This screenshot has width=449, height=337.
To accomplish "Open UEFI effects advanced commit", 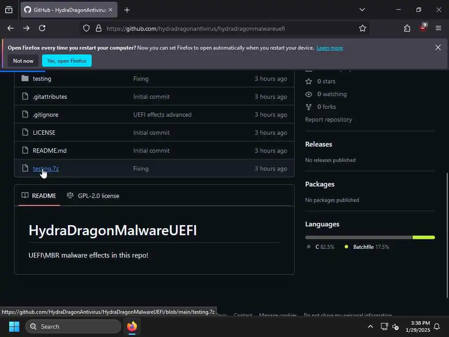I will click(162, 115).
